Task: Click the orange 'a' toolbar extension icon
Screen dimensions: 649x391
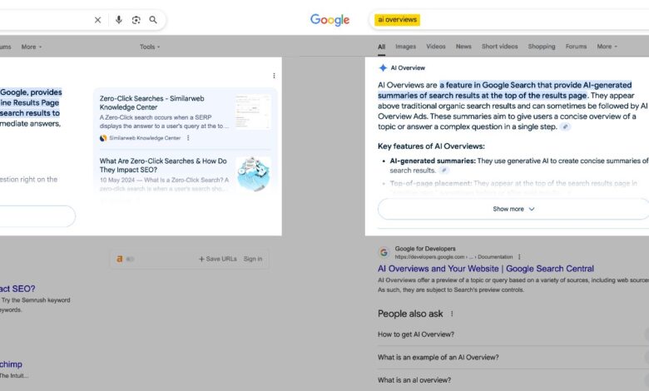Action: 119,259
